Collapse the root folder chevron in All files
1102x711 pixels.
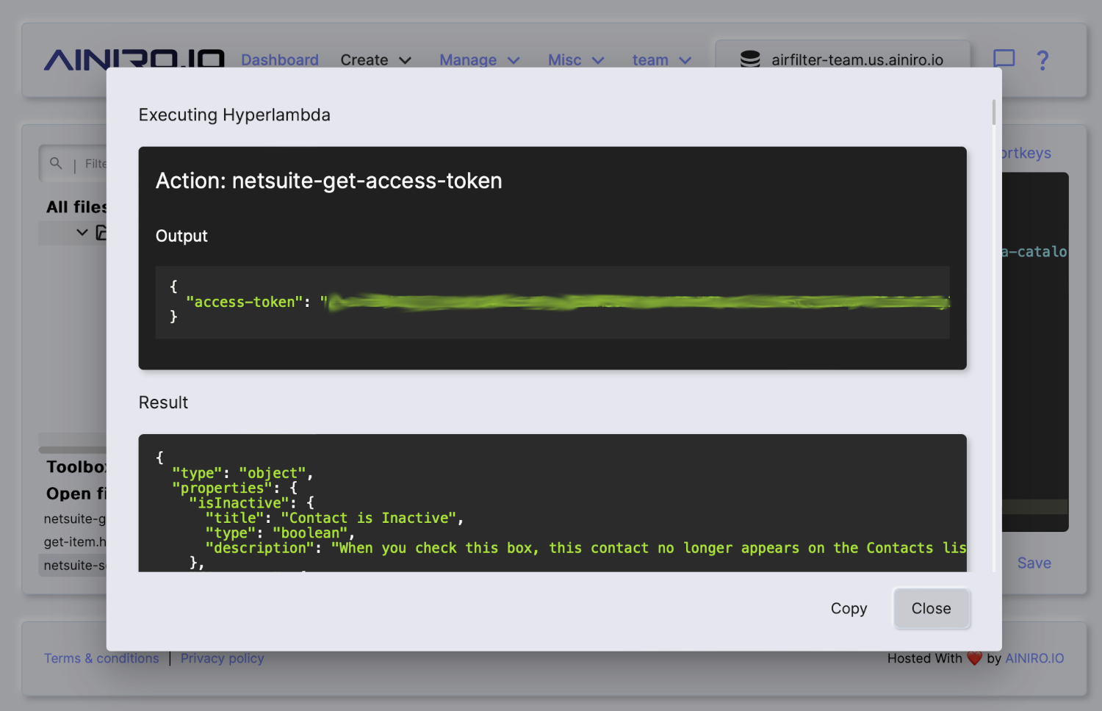(x=82, y=232)
